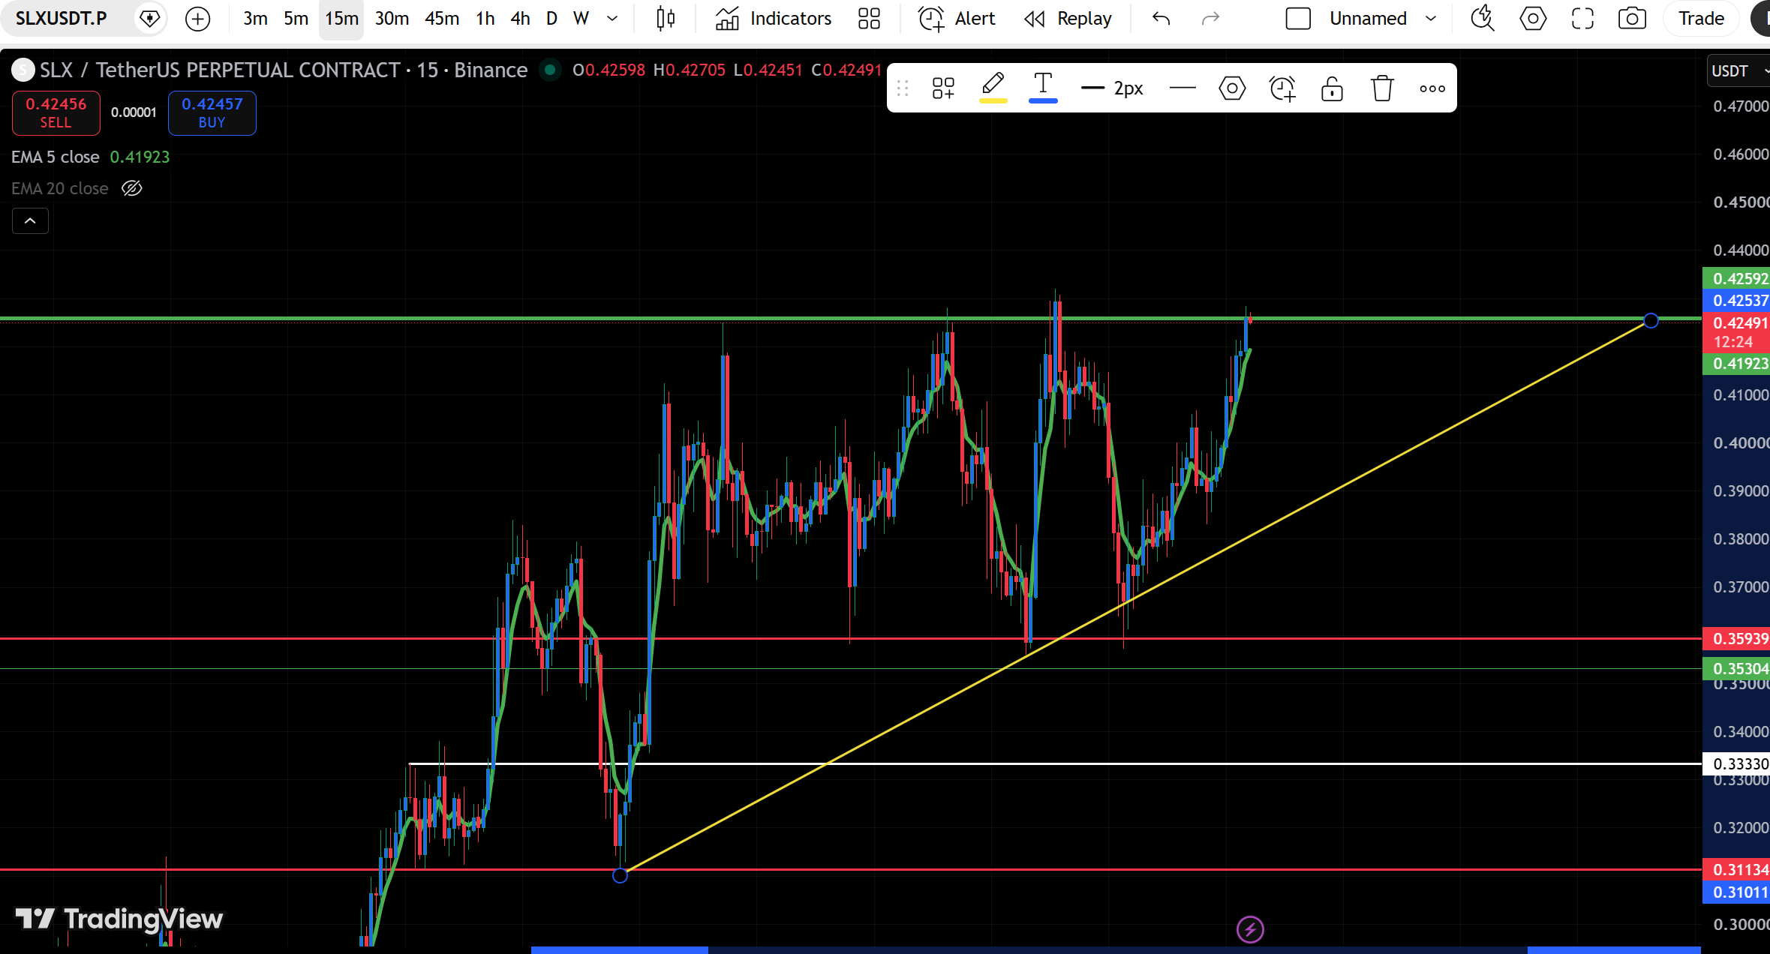Switch to the 30m timeframe
1770x954 pixels.
click(x=392, y=19)
